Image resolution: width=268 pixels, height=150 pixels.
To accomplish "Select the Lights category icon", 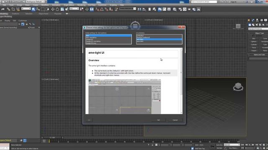I will coord(257,25).
